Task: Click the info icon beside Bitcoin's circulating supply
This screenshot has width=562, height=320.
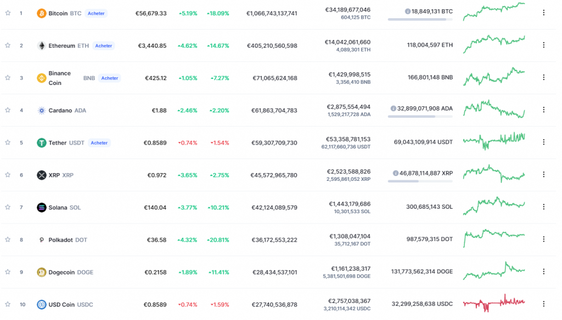Action: coord(407,11)
